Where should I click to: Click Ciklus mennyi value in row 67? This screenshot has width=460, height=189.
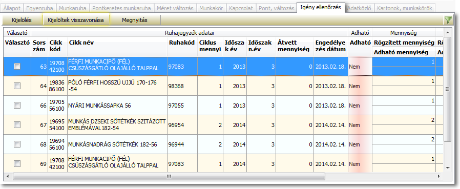click(x=210, y=125)
